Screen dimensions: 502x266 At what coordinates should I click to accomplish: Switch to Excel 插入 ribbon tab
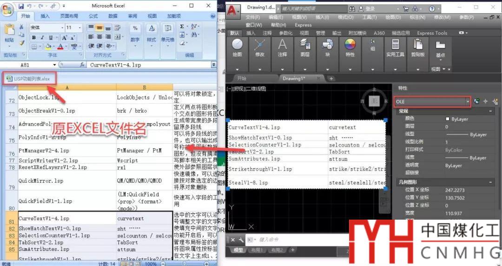pos(45,16)
